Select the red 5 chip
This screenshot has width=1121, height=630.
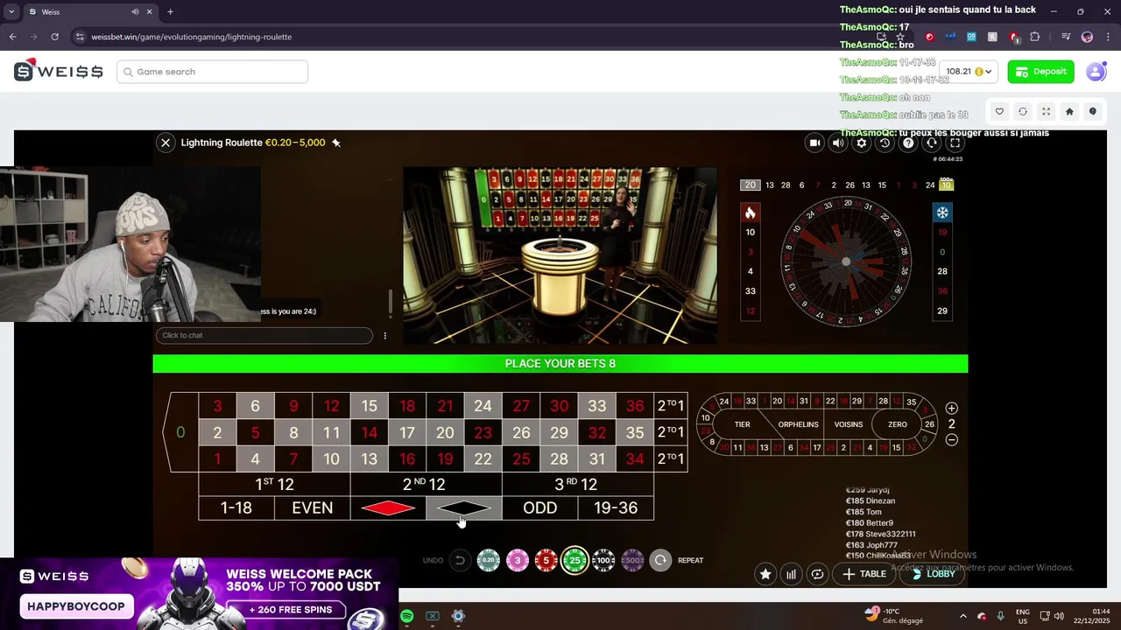point(546,561)
